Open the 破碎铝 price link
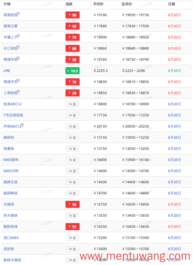The image size is (193, 265). (9, 137)
